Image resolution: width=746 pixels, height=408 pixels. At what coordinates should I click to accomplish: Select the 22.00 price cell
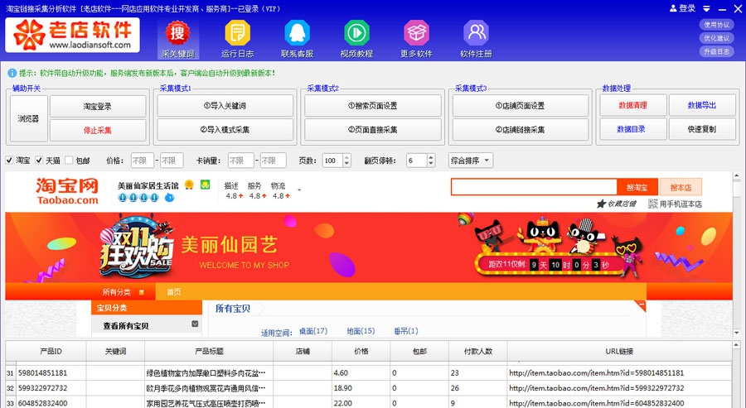[x=361, y=403]
